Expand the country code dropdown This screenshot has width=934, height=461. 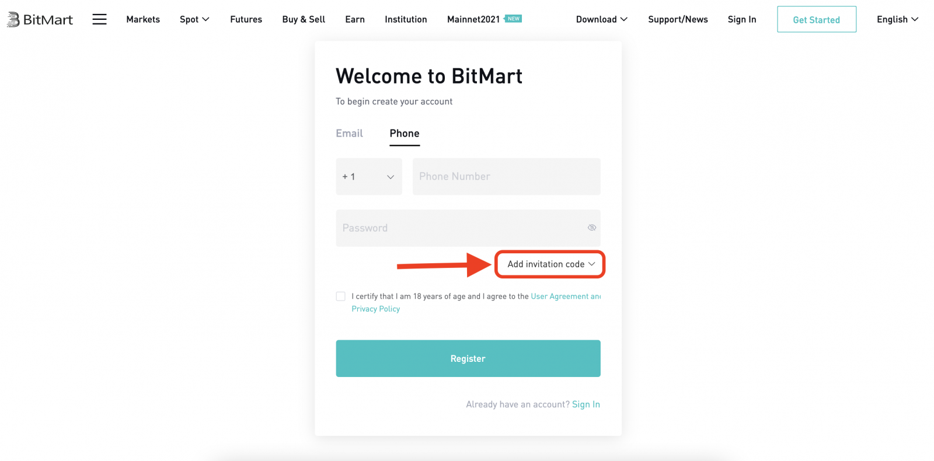click(x=369, y=176)
